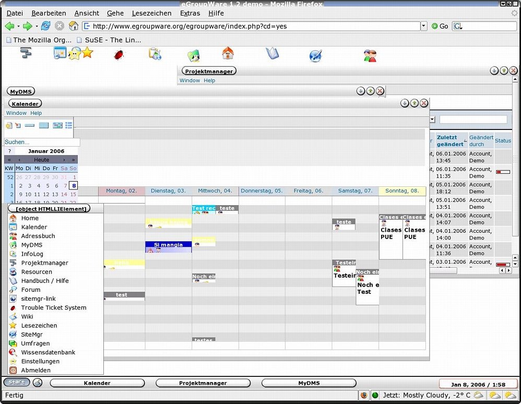Advance the mini calendar to the next month
Viewport: 521px width, 404px height.
point(65,159)
